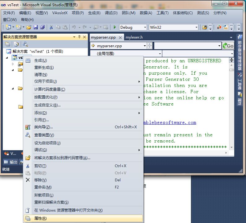Click the Copy toolbar icon
246x223 pixels.
click(x=58, y=27)
